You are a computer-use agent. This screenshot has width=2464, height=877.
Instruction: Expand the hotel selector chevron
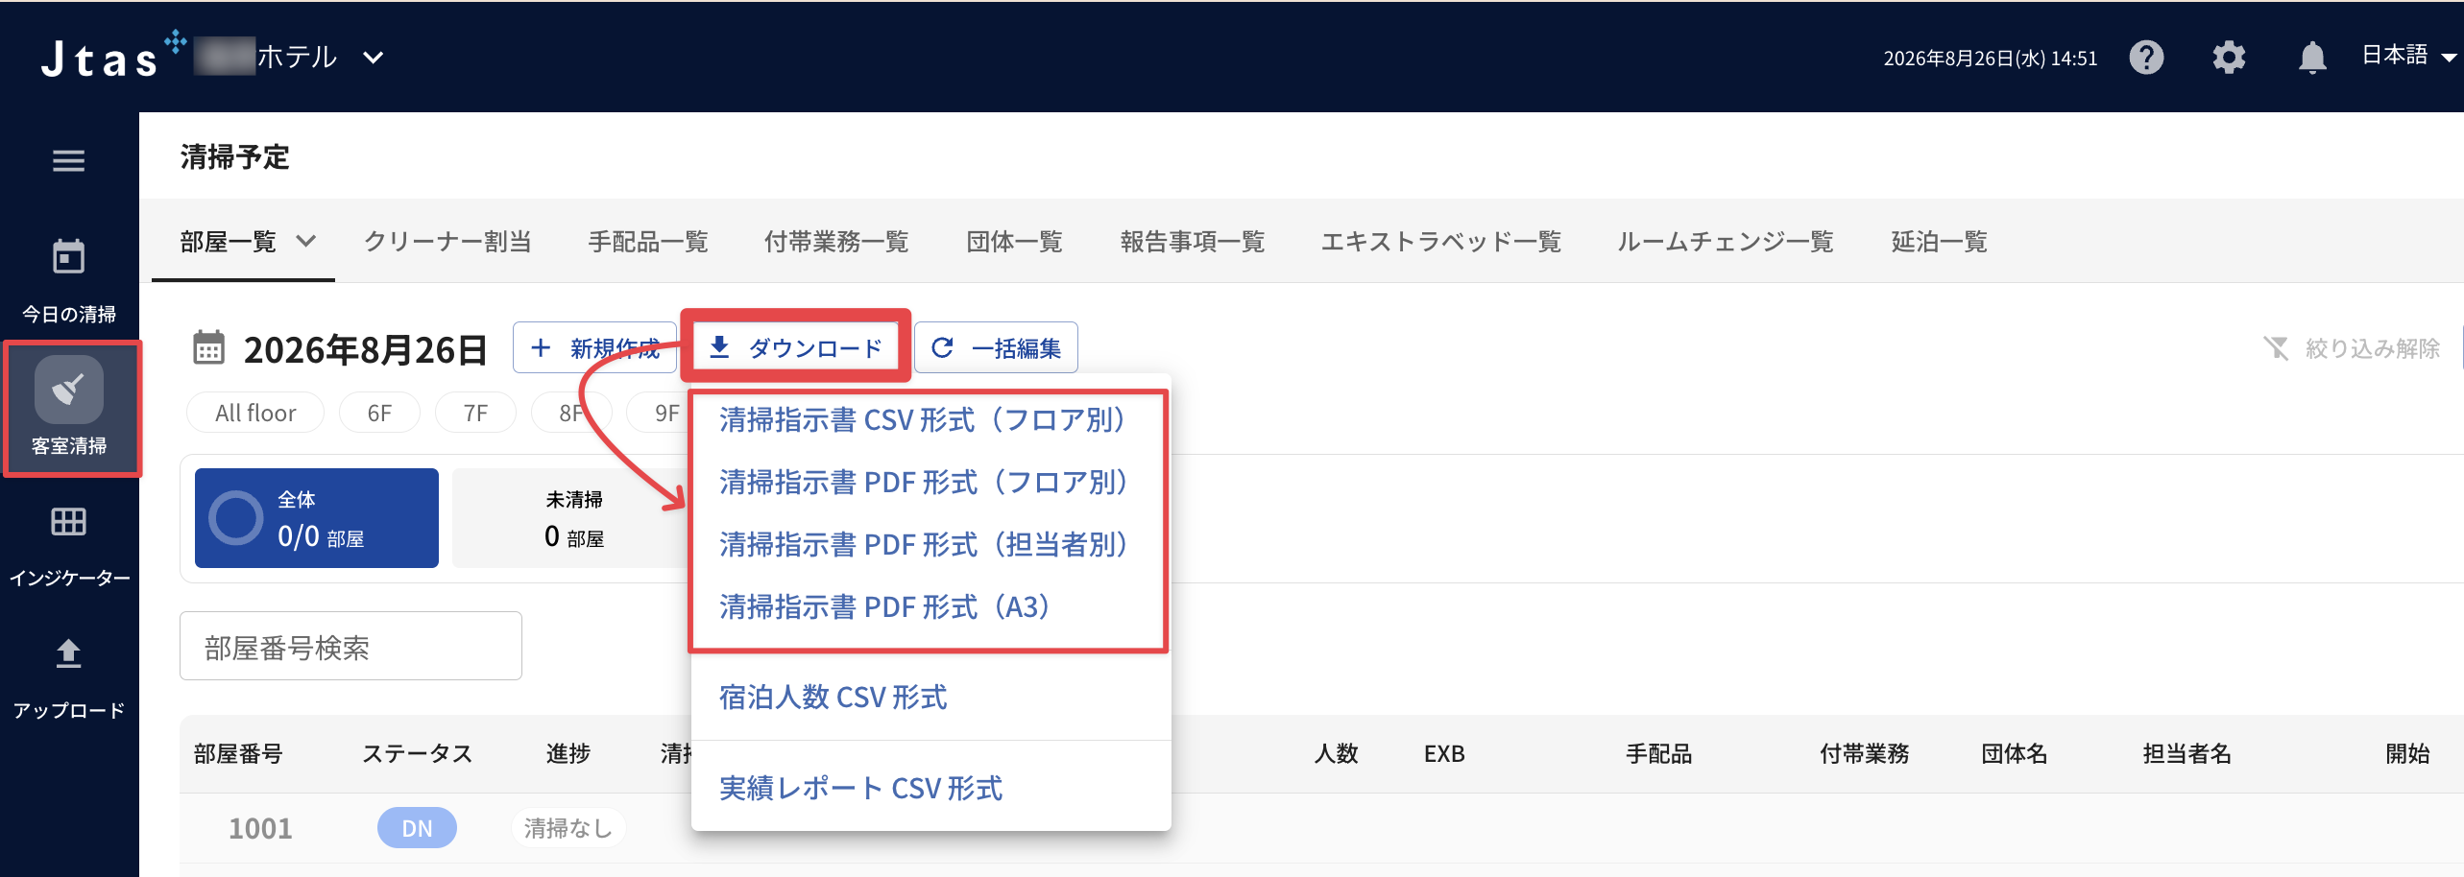374,58
